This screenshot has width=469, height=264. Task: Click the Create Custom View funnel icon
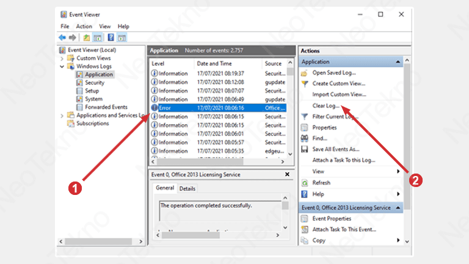[x=305, y=84]
